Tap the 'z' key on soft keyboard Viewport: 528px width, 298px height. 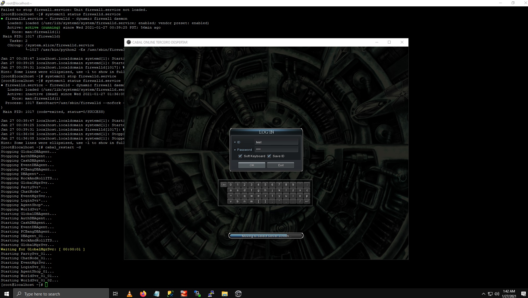coord(293,190)
